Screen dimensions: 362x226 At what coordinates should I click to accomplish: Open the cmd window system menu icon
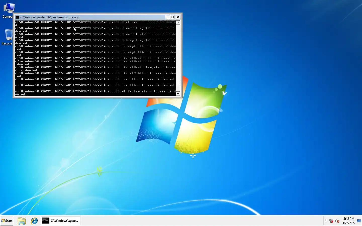click(x=17, y=17)
